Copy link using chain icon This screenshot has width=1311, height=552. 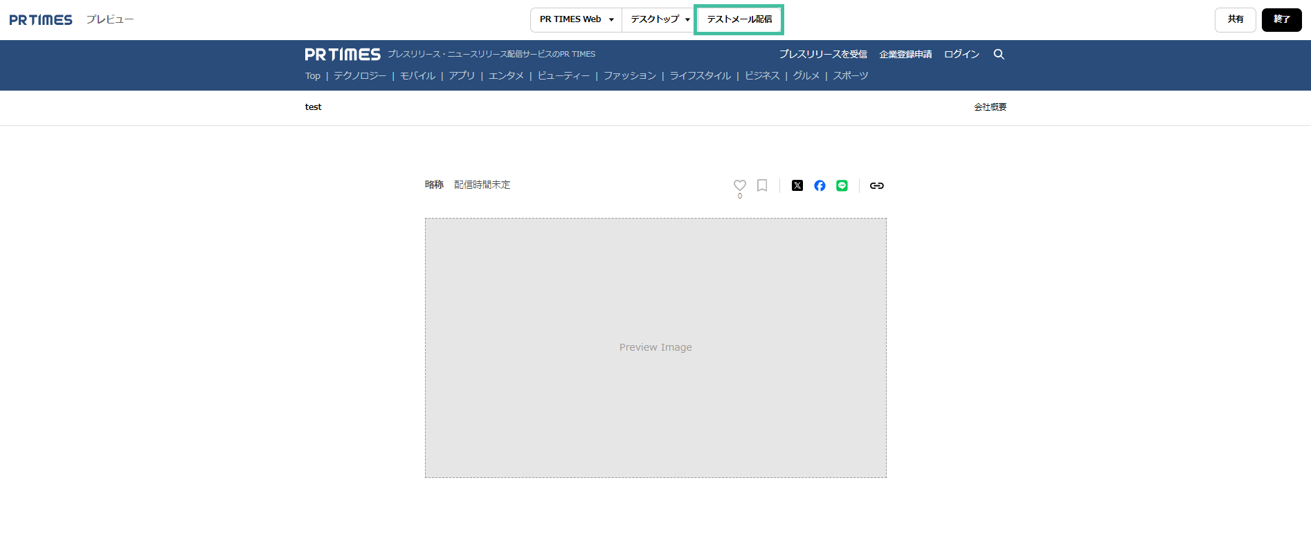[876, 185]
